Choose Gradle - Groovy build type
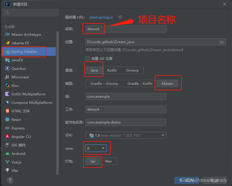This screenshot has height=186, width=232. point(104,84)
